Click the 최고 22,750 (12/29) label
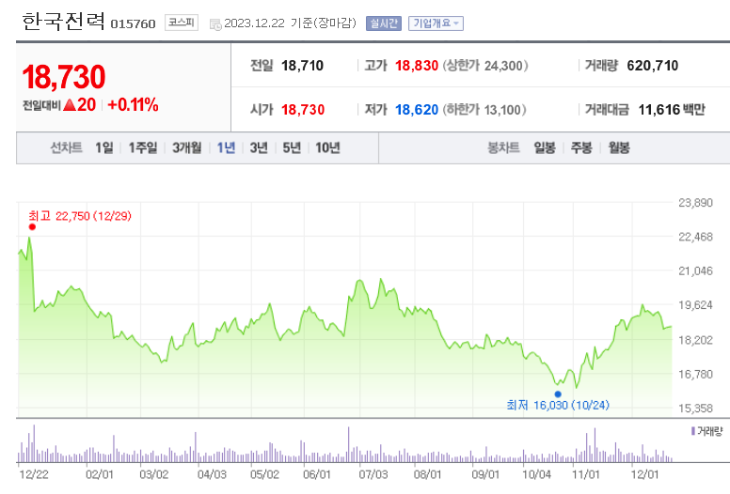This screenshot has height=494, width=730. click(x=80, y=216)
